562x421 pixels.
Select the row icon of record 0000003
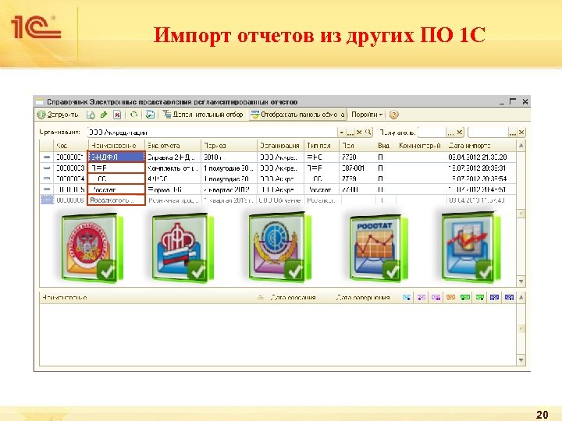coord(47,168)
